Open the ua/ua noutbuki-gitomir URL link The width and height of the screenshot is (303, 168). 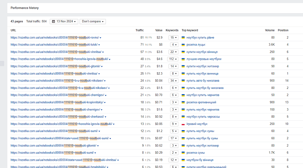click(55, 66)
